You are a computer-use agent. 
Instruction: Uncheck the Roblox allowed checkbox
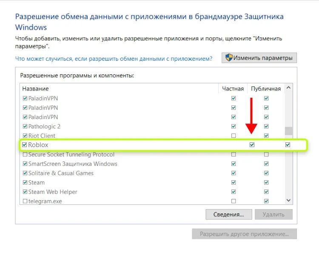(24, 144)
